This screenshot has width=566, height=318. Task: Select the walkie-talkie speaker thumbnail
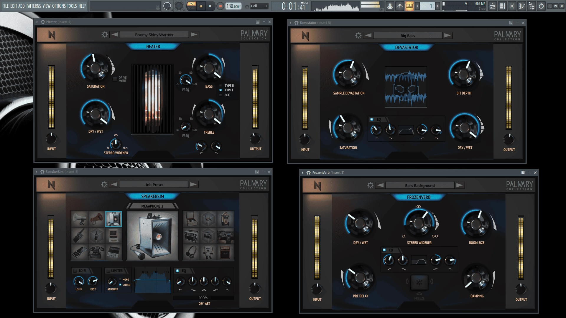(80, 236)
